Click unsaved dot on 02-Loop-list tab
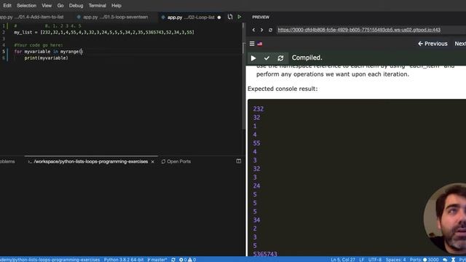The width and height of the screenshot is (466, 262). (219, 17)
